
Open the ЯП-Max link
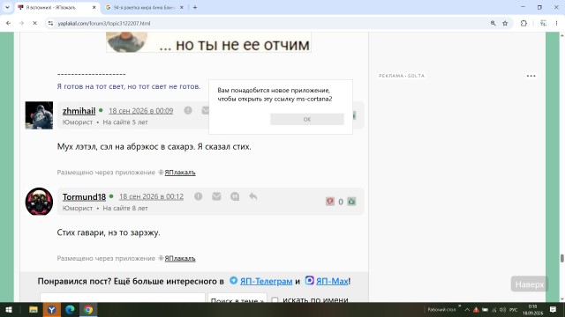tap(332, 281)
